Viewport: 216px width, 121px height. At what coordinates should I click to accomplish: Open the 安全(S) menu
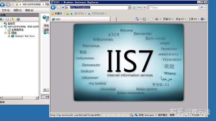pyautogui.click(x=181, y=19)
